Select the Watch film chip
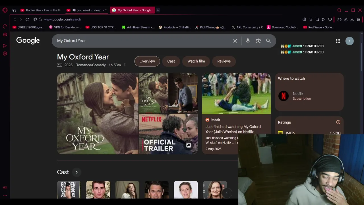Viewport: 364px width, 205px height. tap(196, 61)
